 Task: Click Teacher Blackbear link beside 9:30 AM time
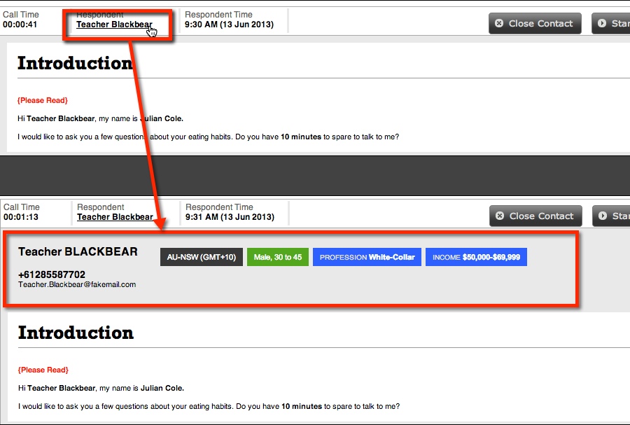point(114,25)
